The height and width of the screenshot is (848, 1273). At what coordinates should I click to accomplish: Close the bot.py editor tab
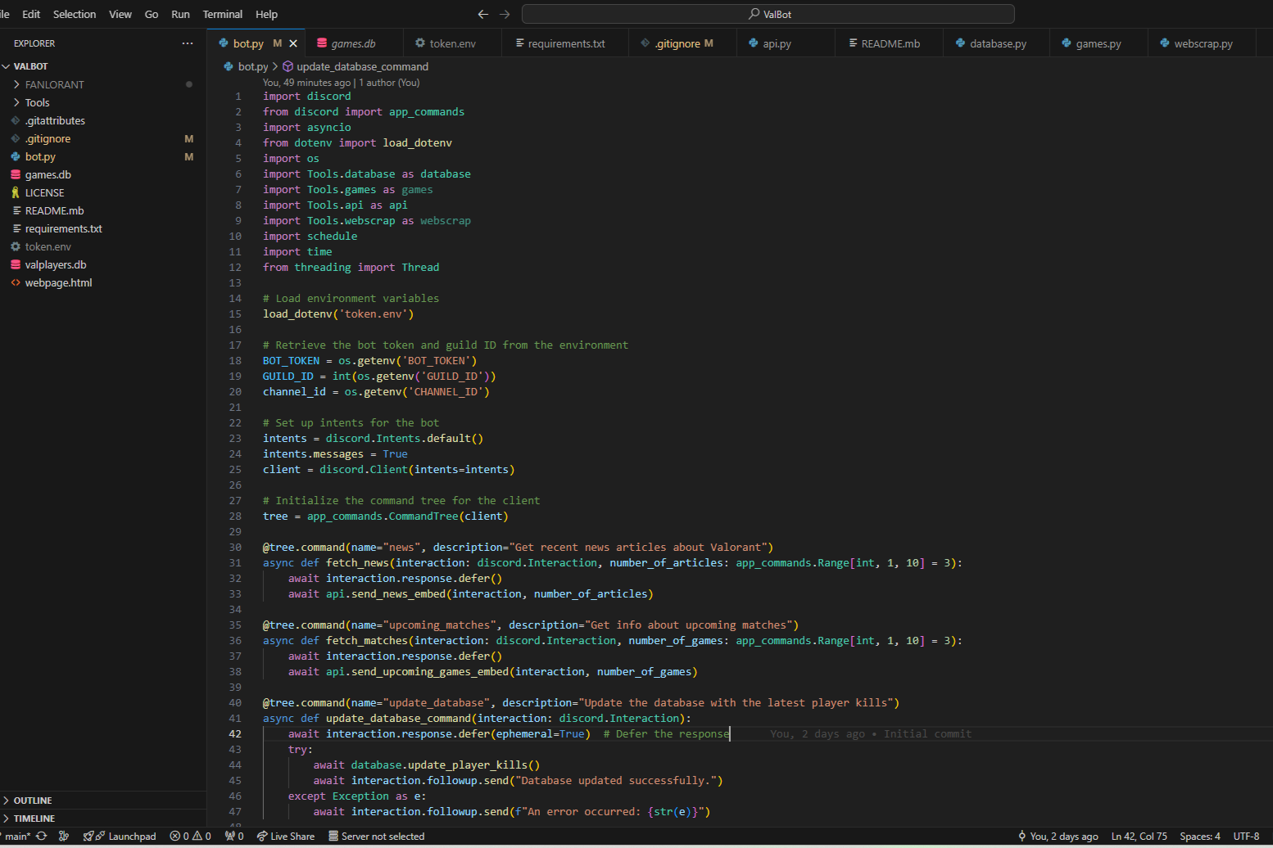pyautogui.click(x=293, y=43)
